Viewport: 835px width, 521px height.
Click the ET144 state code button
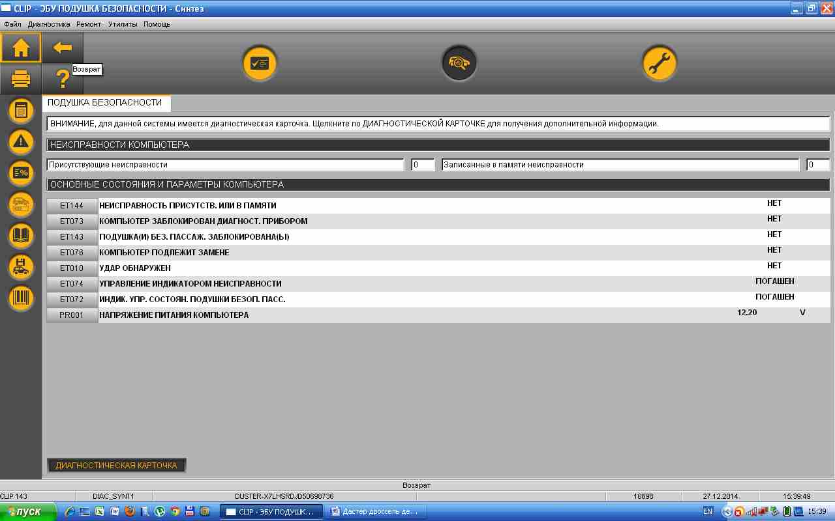72,206
